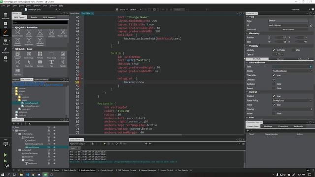The image size is (315, 177).
Task: Select the Flickable item in library
Action: click(x=40, y=55)
